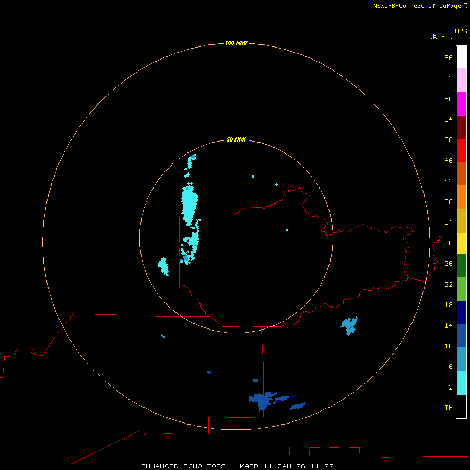
Task: Click the light green legend swatch above 22
Action: [461, 289]
